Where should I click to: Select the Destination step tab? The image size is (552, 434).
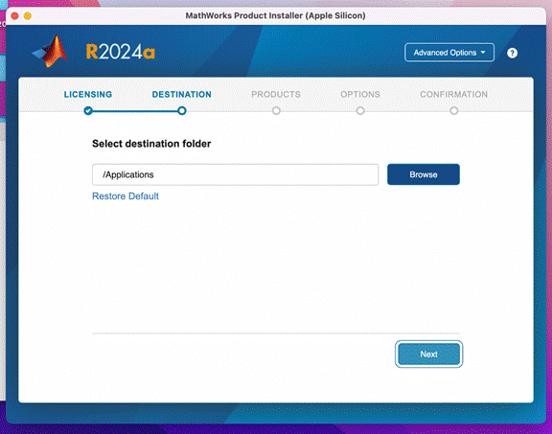point(182,94)
